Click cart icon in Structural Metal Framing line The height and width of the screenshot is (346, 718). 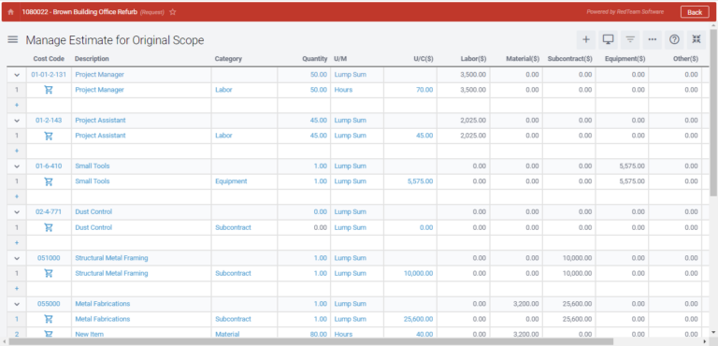[49, 273]
